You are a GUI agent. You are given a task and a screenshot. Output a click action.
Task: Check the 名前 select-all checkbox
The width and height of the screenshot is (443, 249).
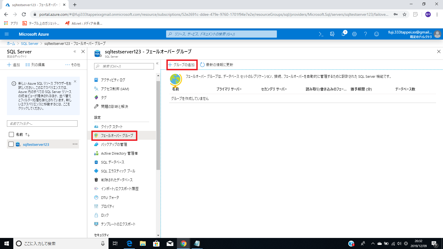11,134
